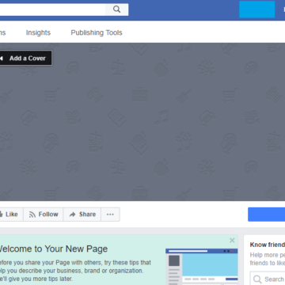Open the three-dot more options menu
Viewport: 285px width, 285px height.
[x=110, y=215]
